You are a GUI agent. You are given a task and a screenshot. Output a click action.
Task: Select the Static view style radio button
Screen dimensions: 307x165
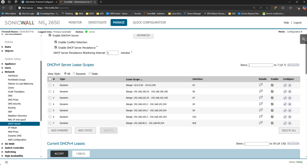click(90, 74)
